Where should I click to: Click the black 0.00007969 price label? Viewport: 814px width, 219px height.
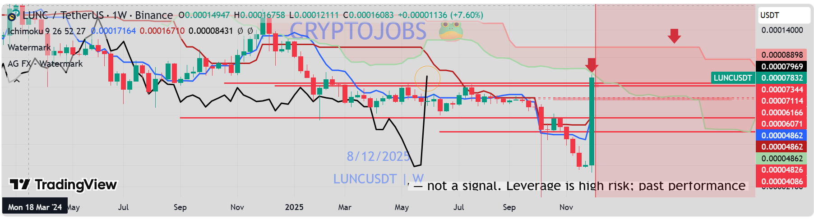click(782, 67)
